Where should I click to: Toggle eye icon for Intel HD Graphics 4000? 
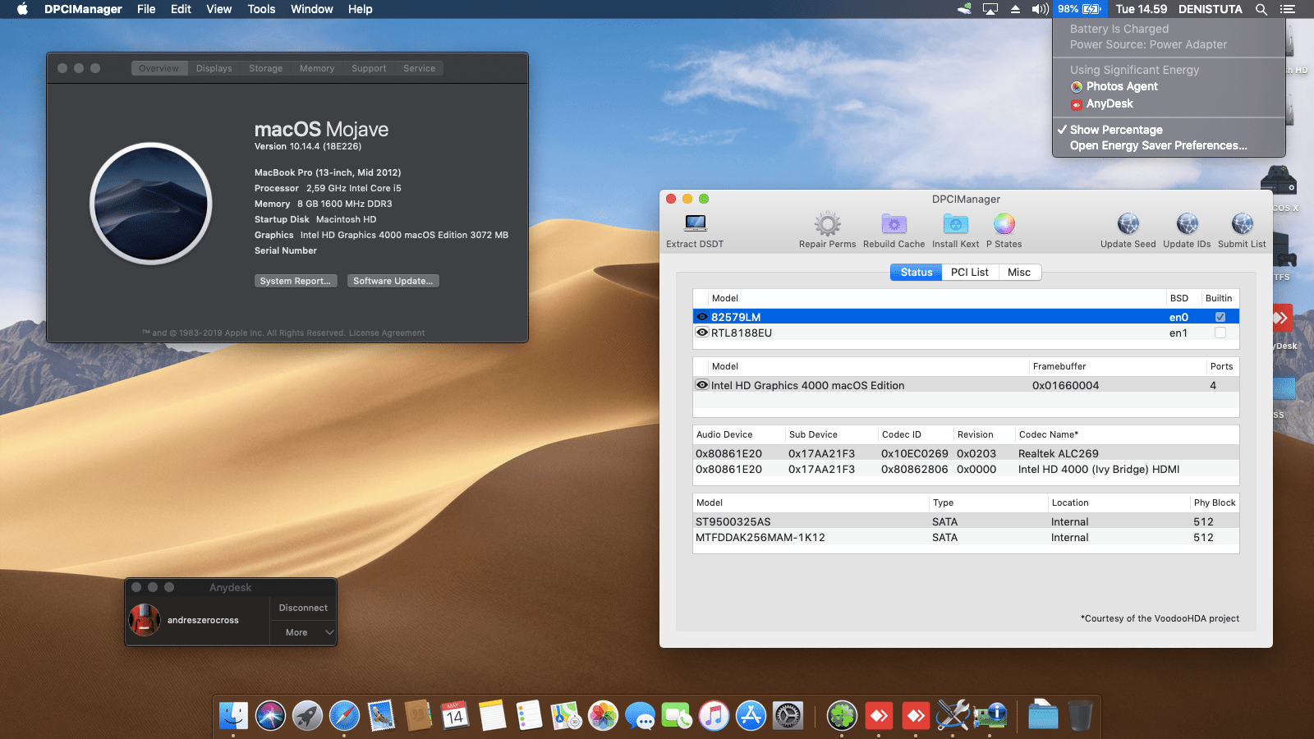(702, 385)
